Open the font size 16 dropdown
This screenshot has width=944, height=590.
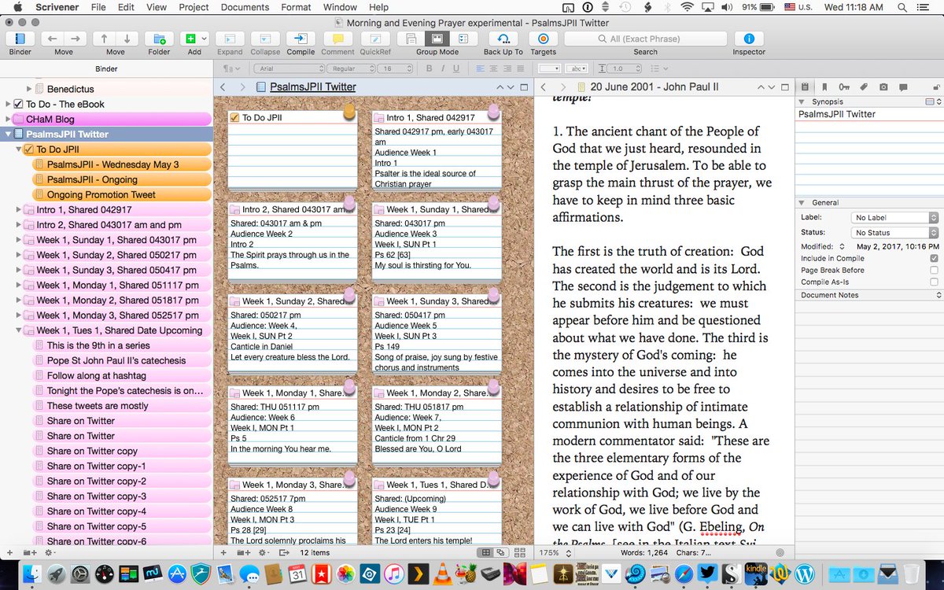point(396,68)
